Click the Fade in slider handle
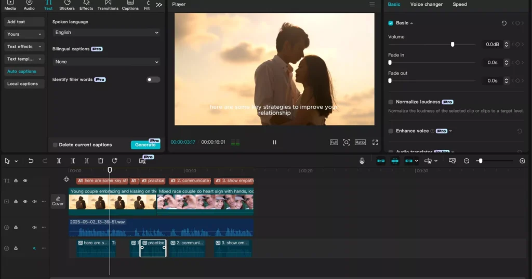The image size is (532, 279). click(x=390, y=63)
